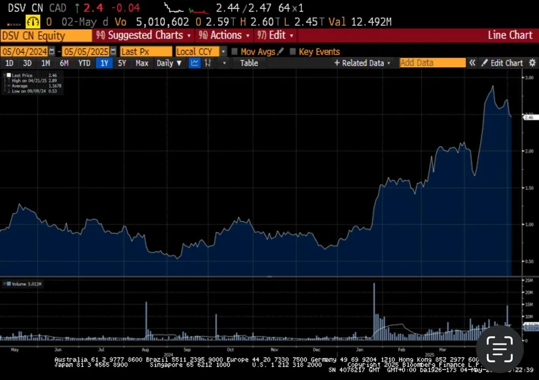Select the 1D range tab
This screenshot has height=380, width=539.
point(9,63)
